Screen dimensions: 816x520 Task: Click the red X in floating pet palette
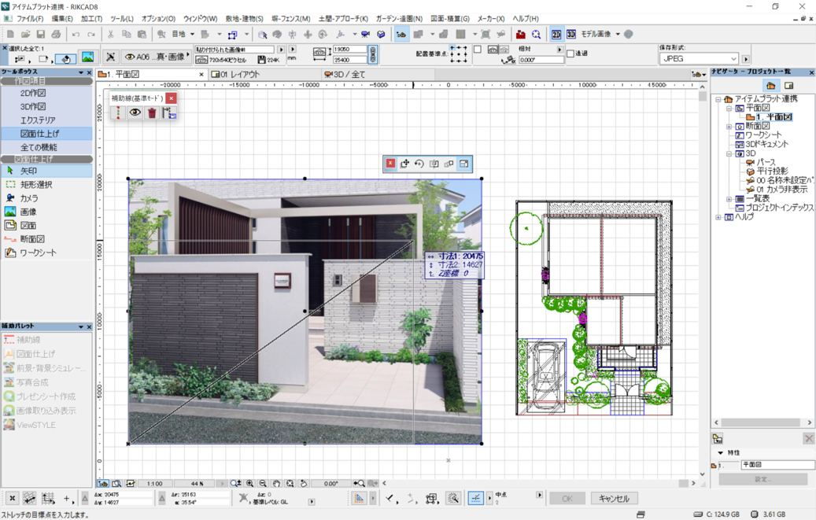390,164
